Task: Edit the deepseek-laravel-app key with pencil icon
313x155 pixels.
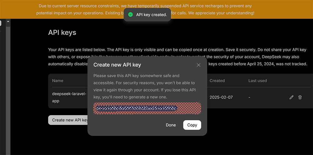Action: pyautogui.click(x=291, y=97)
